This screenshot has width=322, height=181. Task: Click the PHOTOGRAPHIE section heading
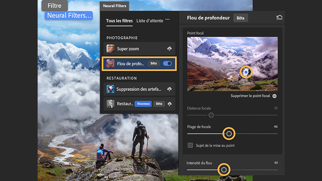[x=122, y=38]
